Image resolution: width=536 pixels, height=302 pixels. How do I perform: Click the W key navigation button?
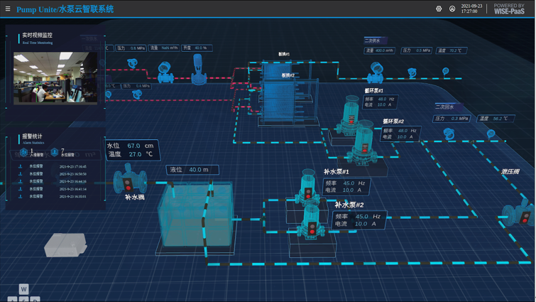[x=23, y=289]
